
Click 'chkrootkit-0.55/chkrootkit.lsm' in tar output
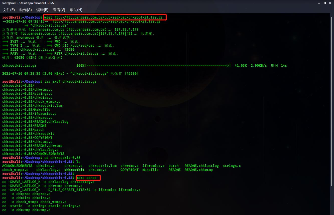pyautogui.click(x=32, y=105)
